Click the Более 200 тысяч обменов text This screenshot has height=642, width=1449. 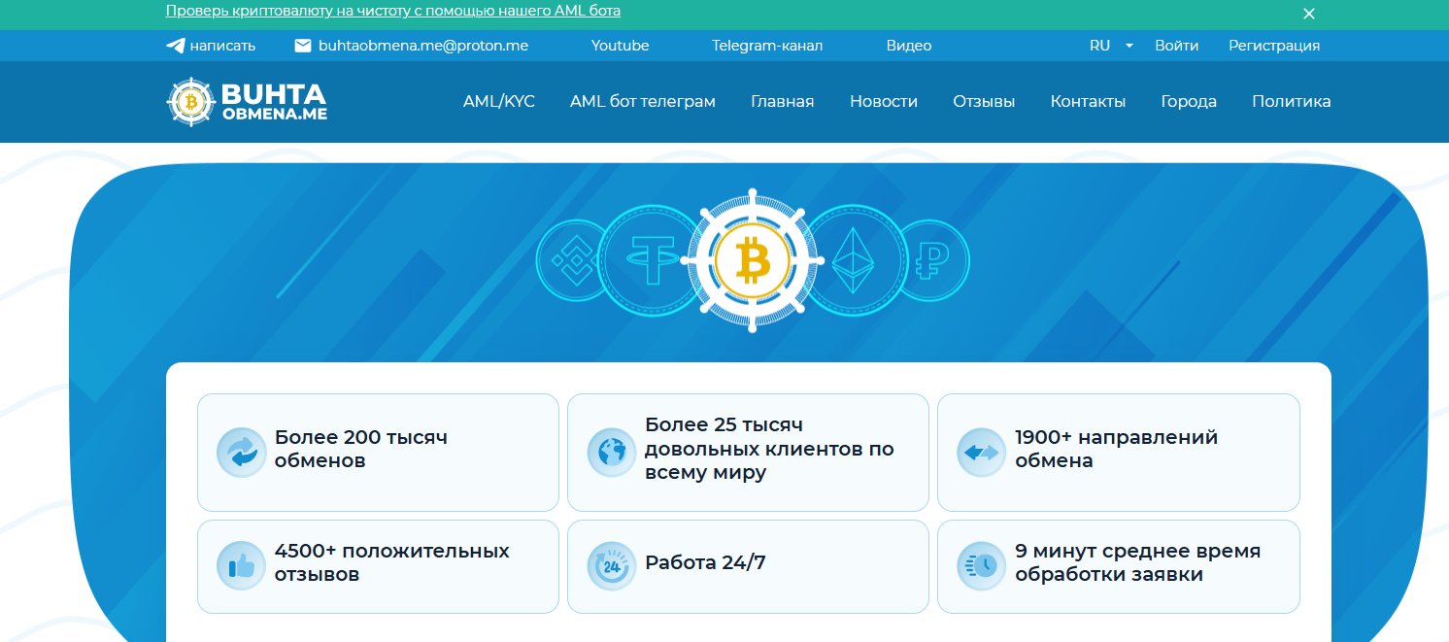pyautogui.click(x=361, y=449)
